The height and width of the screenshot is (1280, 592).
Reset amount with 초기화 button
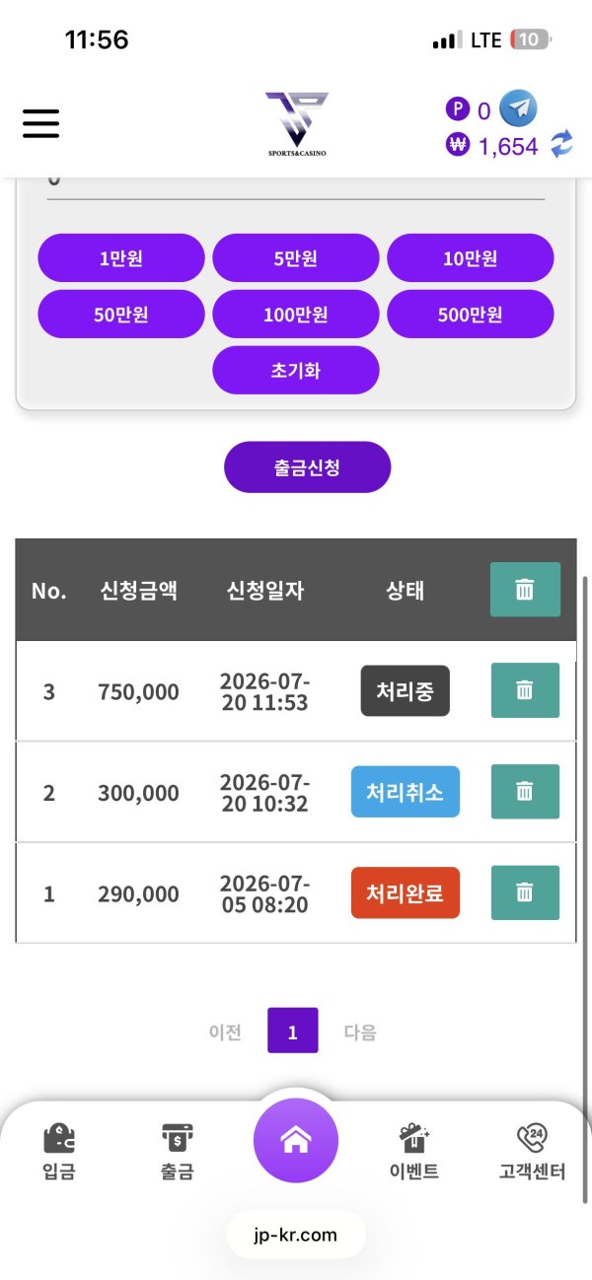pyautogui.click(x=296, y=371)
